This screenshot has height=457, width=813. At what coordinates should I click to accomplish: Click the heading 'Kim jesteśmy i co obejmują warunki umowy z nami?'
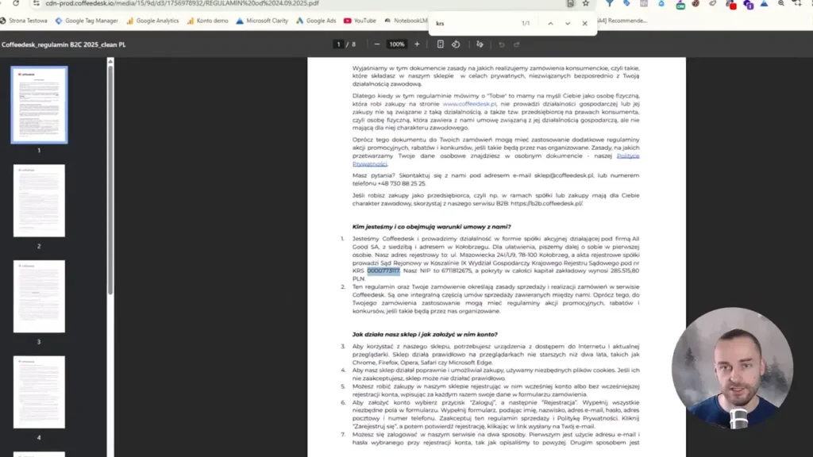pos(431,227)
